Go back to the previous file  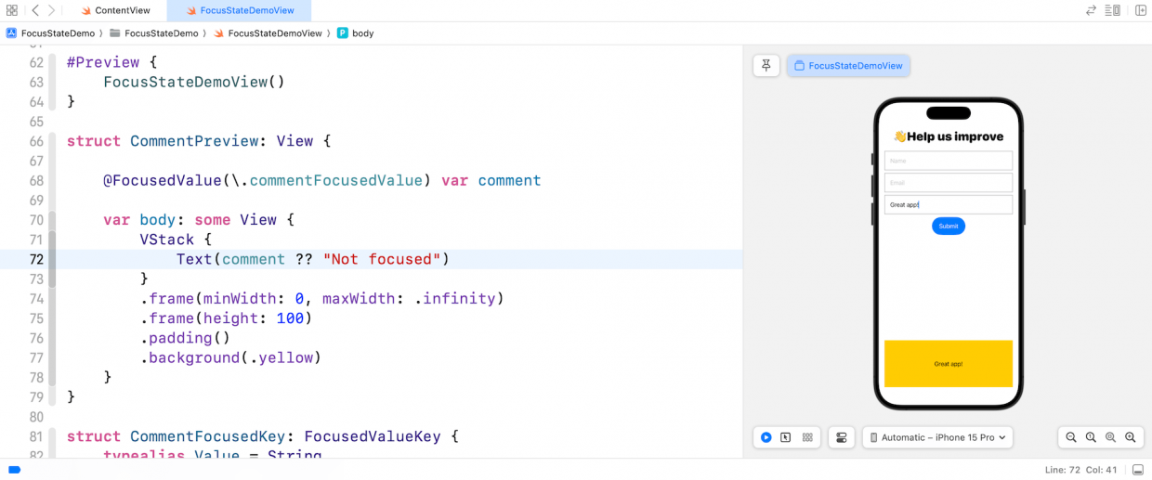pos(34,10)
